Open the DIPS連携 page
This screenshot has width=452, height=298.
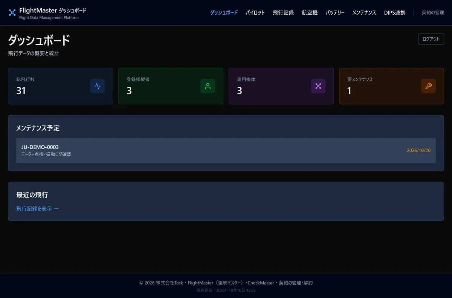pos(395,12)
